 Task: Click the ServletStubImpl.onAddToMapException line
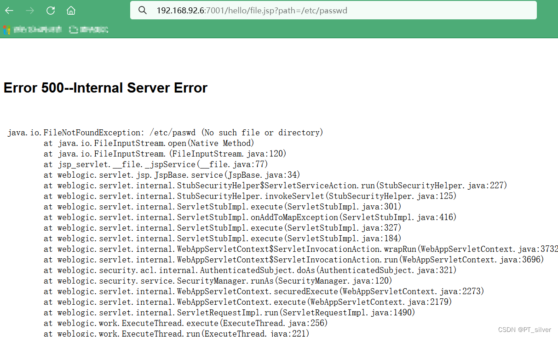click(250, 217)
